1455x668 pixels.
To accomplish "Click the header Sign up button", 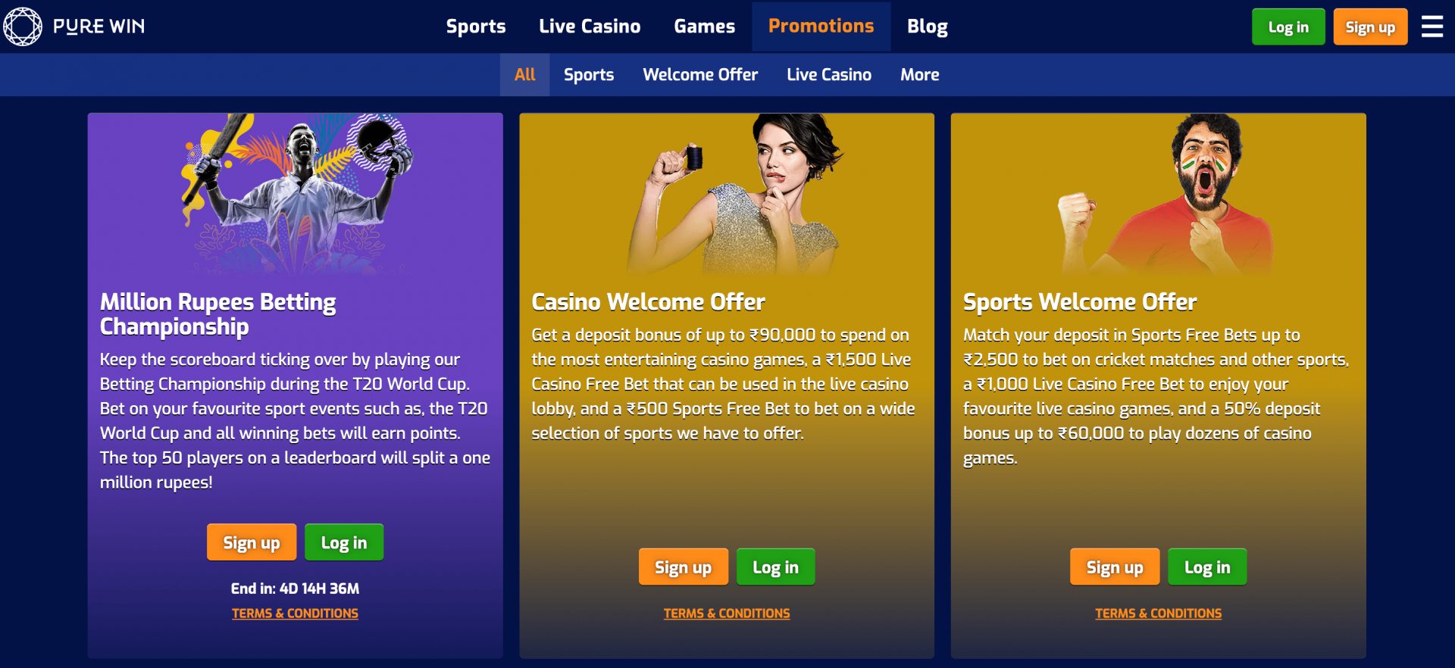I will tap(1370, 27).
